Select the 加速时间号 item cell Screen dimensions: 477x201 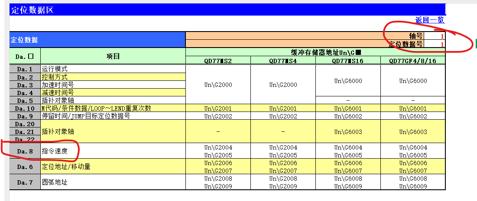pos(113,85)
